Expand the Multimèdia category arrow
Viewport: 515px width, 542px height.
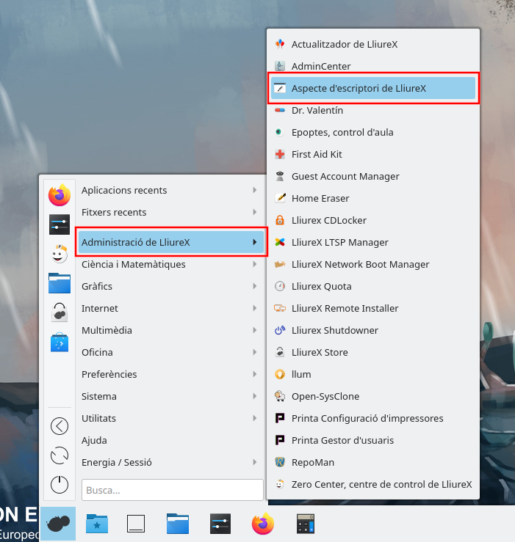coord(254,331)
